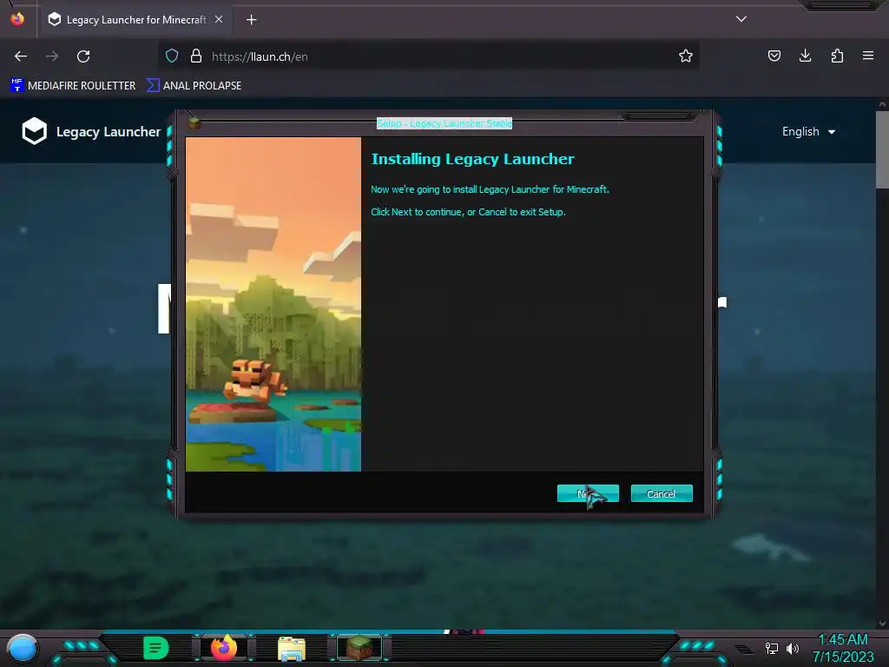Open a new browser tab
This screenshot has width=889, height=667.
251,20
